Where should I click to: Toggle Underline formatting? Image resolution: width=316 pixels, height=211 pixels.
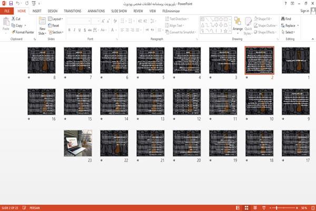(80, 30)
